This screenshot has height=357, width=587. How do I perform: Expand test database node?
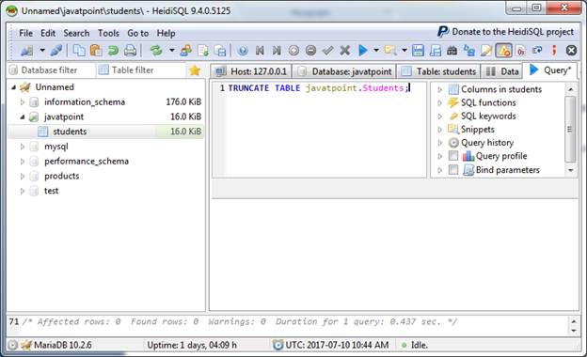22,191
